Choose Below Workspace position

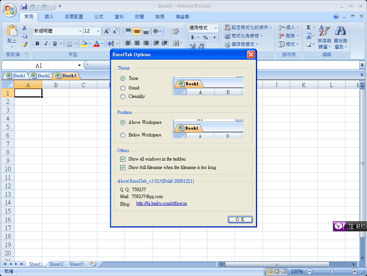click(x=123, y=135)
